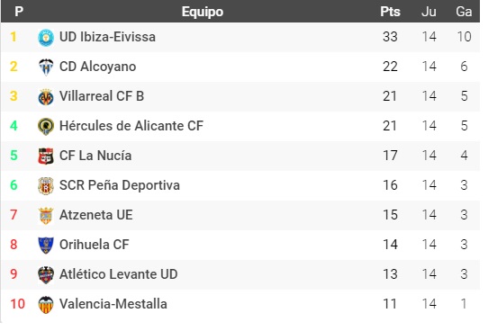The image size is (488, 331).
Task: Open the CD Alcoyano team name
Action: coord(98,67)
